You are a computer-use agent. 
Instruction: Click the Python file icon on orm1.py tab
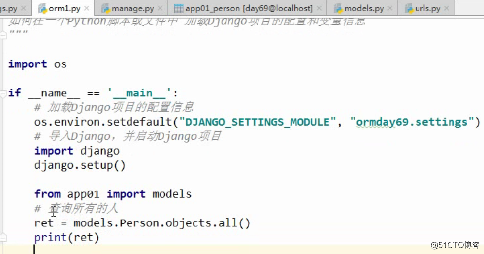42,9
